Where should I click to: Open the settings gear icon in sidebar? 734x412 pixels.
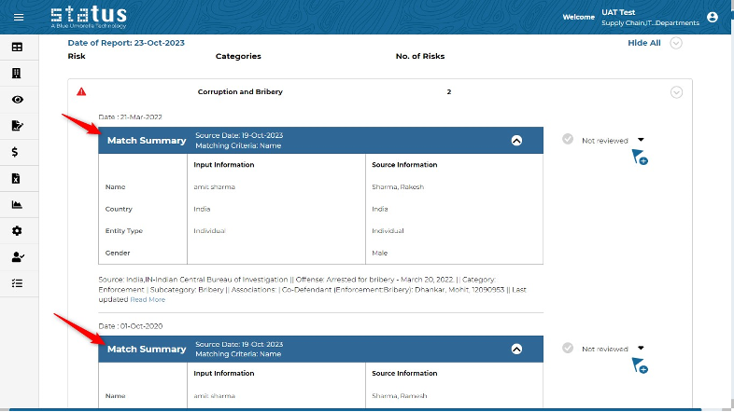coord(17,230)
